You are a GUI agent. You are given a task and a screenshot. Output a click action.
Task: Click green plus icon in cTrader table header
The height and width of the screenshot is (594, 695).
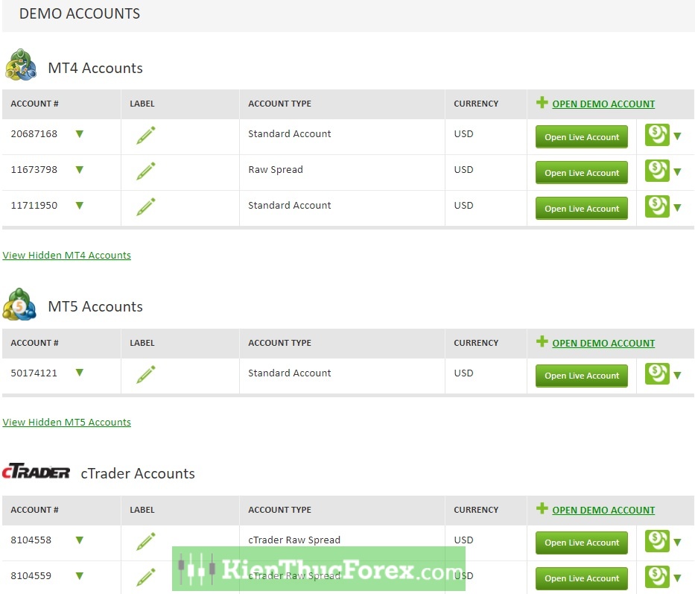point(542,508)
